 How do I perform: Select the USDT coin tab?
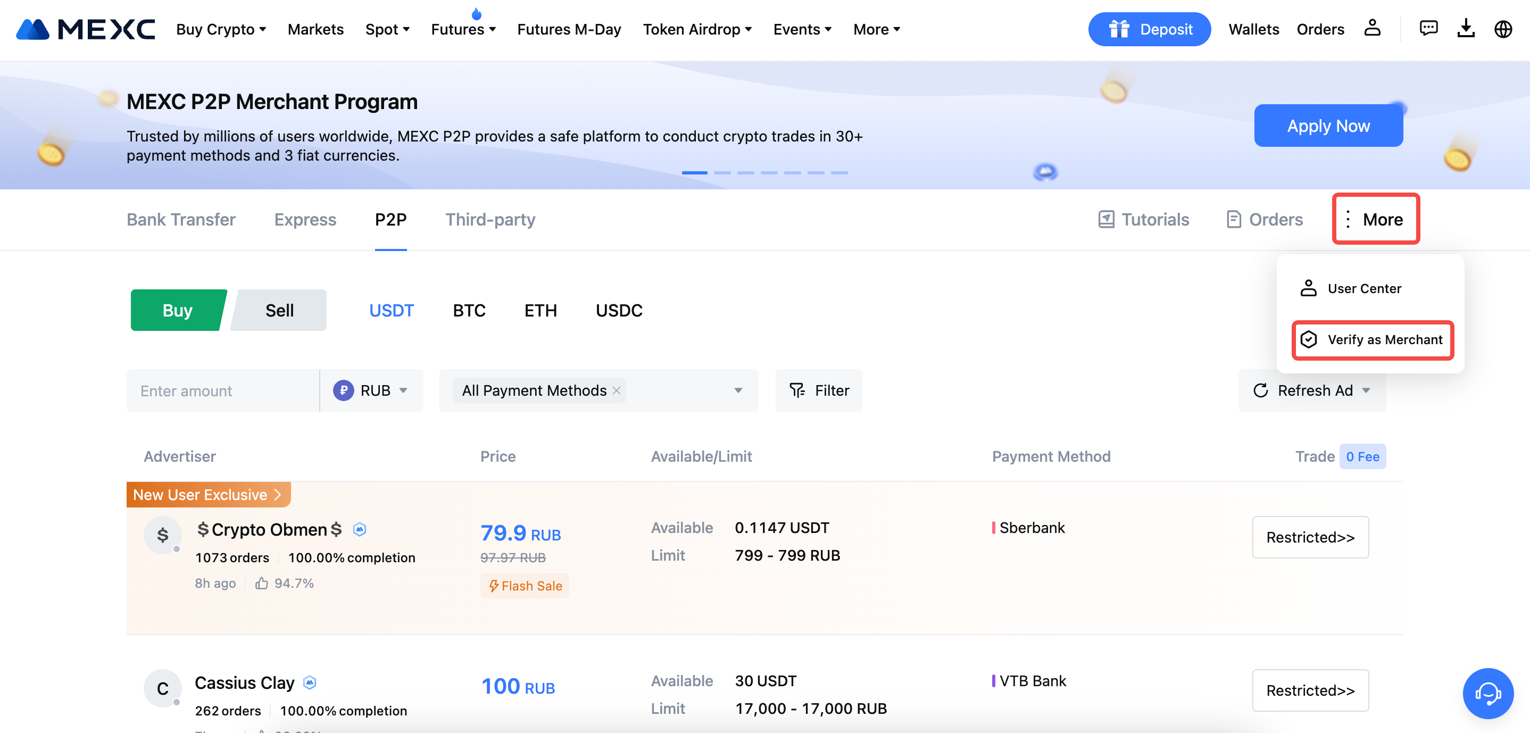click(x=392, y=310)
